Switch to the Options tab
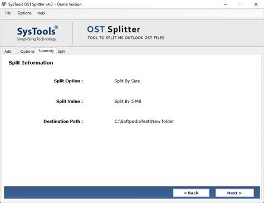Image resolution: width=264 pixels, height=203 pixels. [x=27, y=51]
